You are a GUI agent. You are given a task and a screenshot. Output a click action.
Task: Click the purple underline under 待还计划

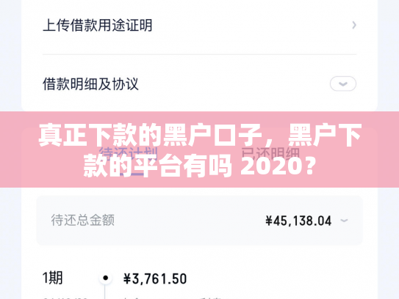tap(132, 174)
